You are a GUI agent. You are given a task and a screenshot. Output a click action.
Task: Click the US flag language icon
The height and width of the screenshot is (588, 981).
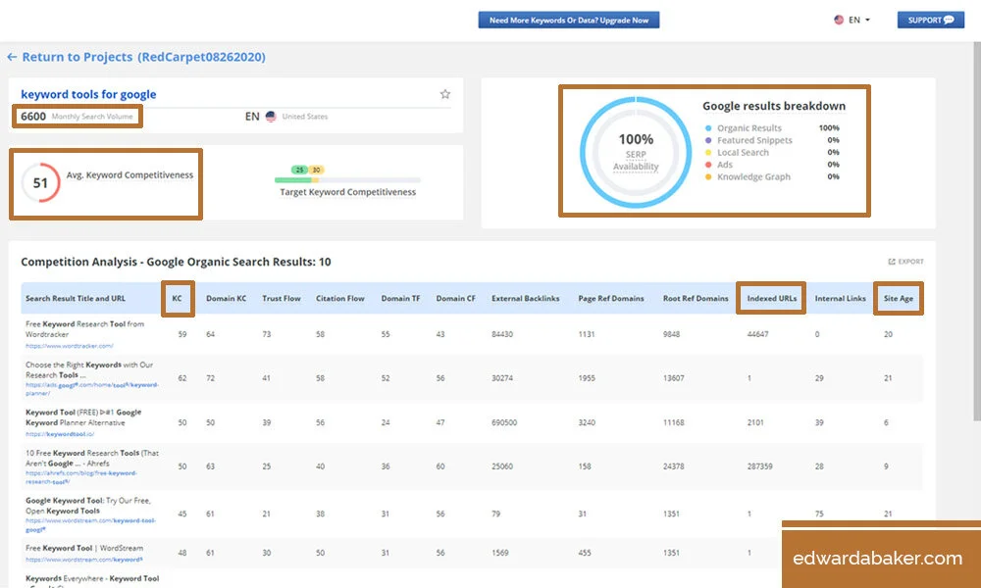click(x=839, y=20)
